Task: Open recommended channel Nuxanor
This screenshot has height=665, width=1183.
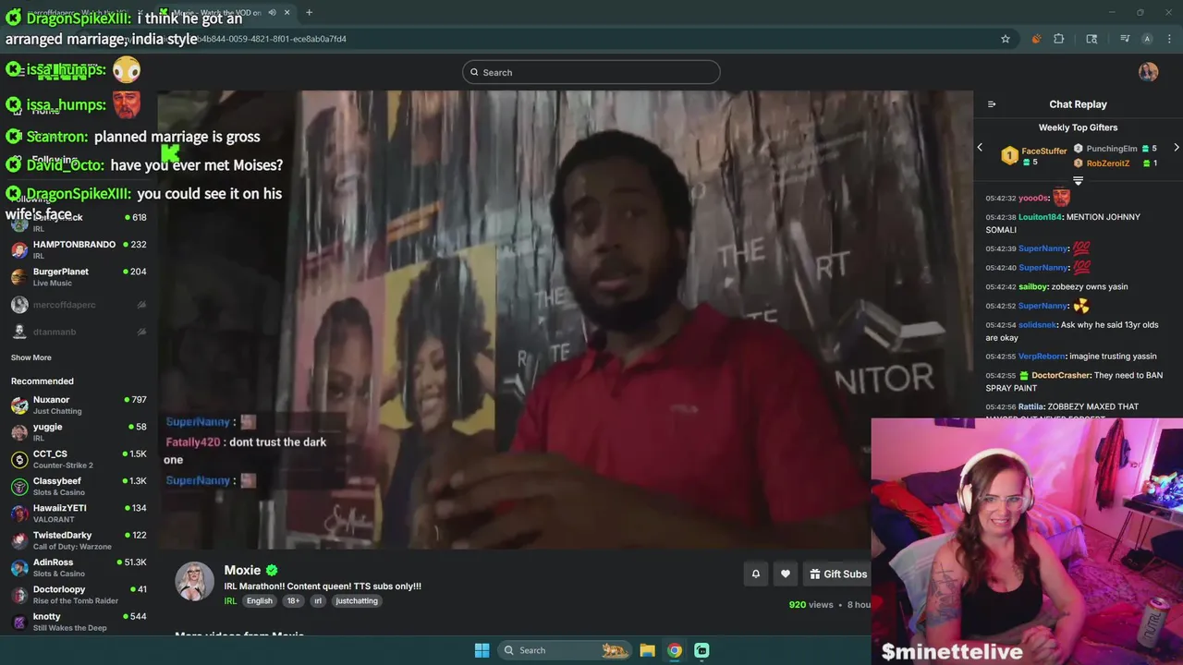Action: [79, 405]
